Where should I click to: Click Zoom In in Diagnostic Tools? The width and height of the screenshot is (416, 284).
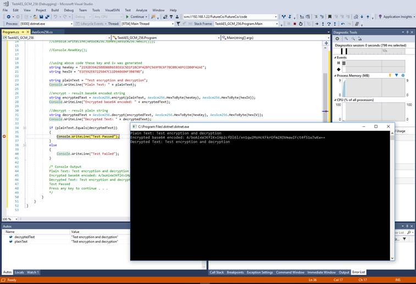pos(346,38)
